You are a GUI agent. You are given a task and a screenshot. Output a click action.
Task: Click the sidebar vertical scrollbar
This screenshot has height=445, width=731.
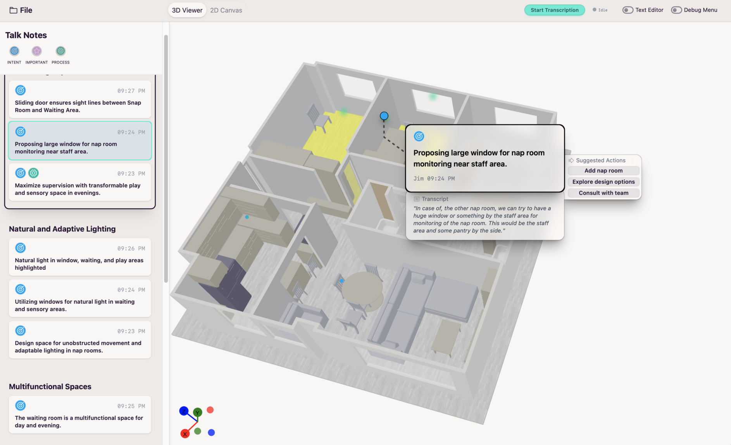tap(166, 159)
